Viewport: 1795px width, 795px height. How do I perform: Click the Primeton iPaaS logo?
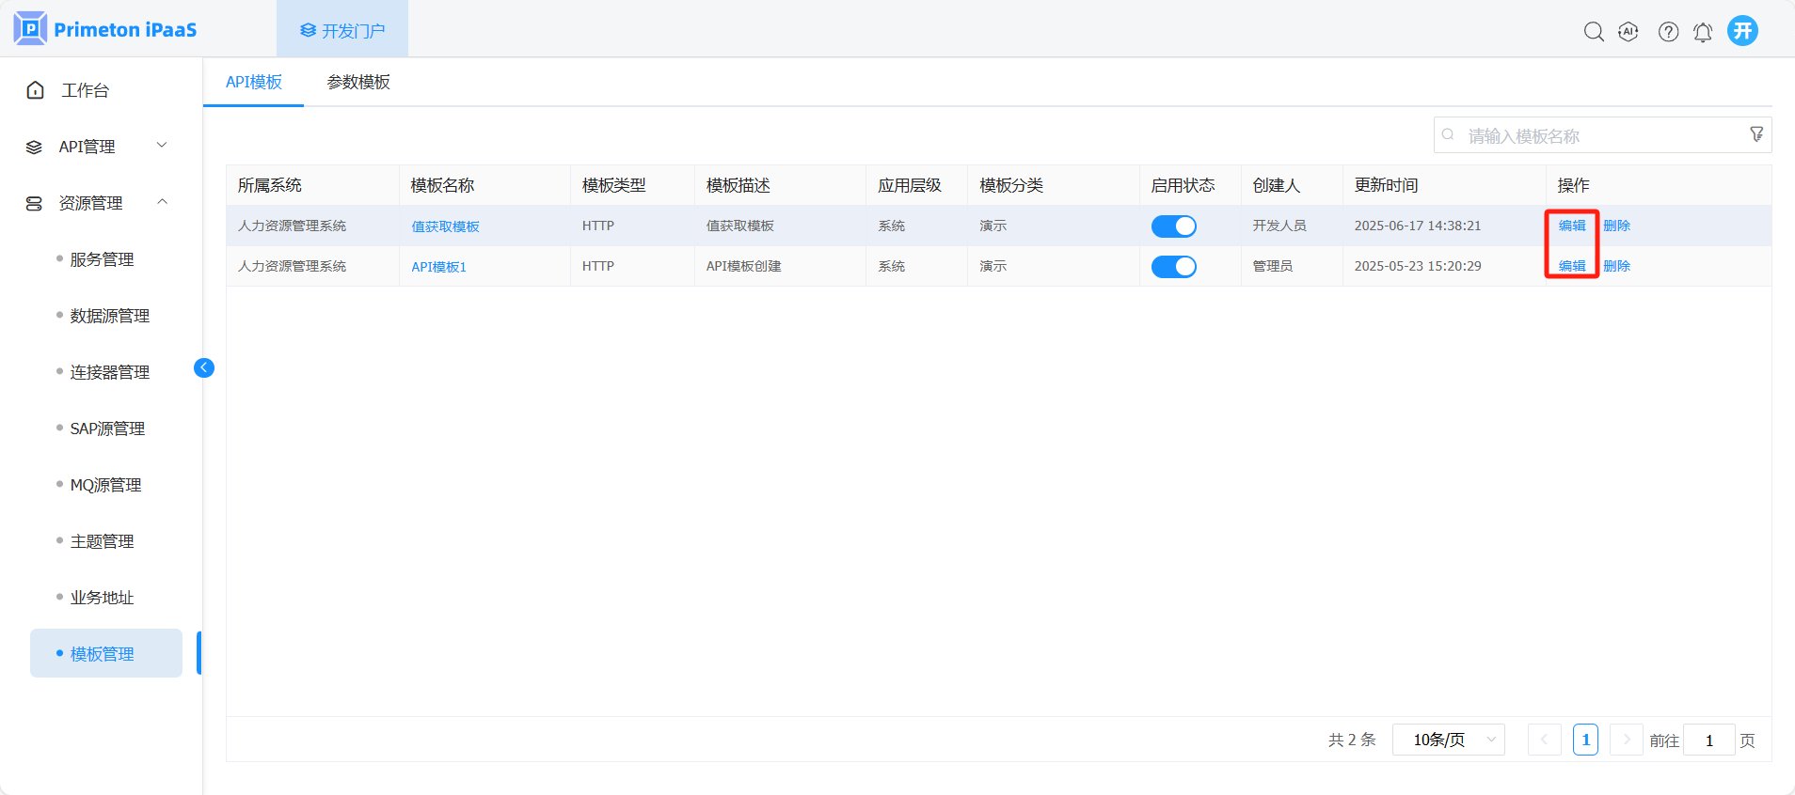[105, 29]
